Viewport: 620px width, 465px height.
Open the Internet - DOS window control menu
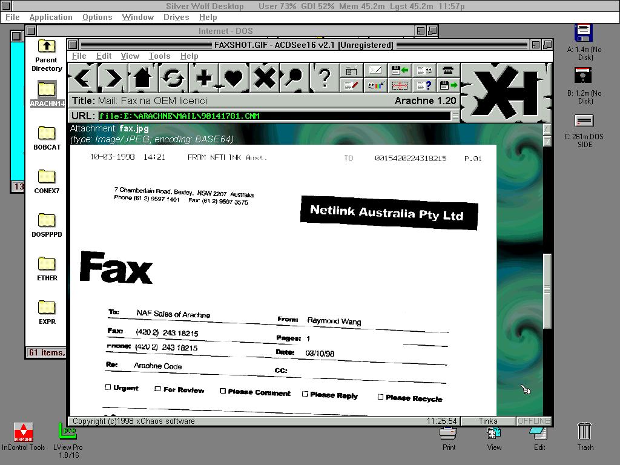click(x=31, y=31)
